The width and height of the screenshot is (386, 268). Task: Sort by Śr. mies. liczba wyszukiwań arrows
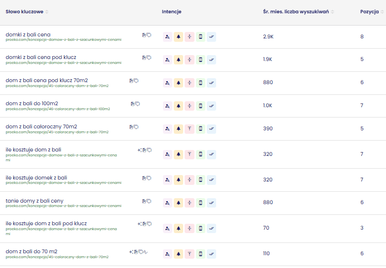coord(332,12)
